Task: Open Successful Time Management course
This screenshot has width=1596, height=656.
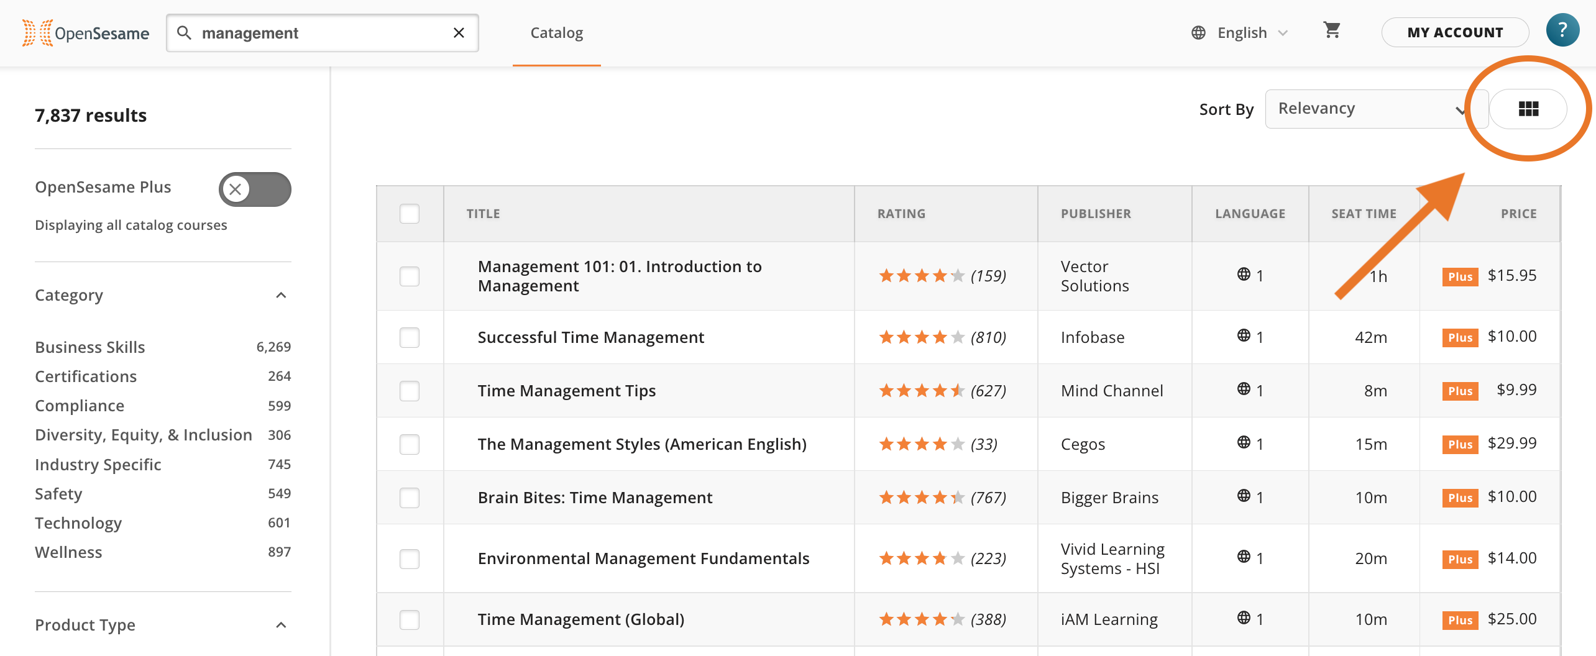Action: click(x=591, y=337)
